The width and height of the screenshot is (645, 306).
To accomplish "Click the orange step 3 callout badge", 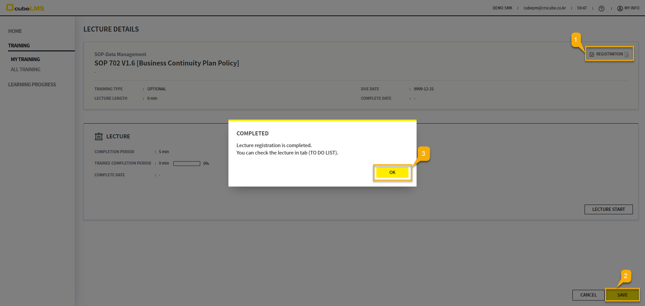I will click(423, 154).
